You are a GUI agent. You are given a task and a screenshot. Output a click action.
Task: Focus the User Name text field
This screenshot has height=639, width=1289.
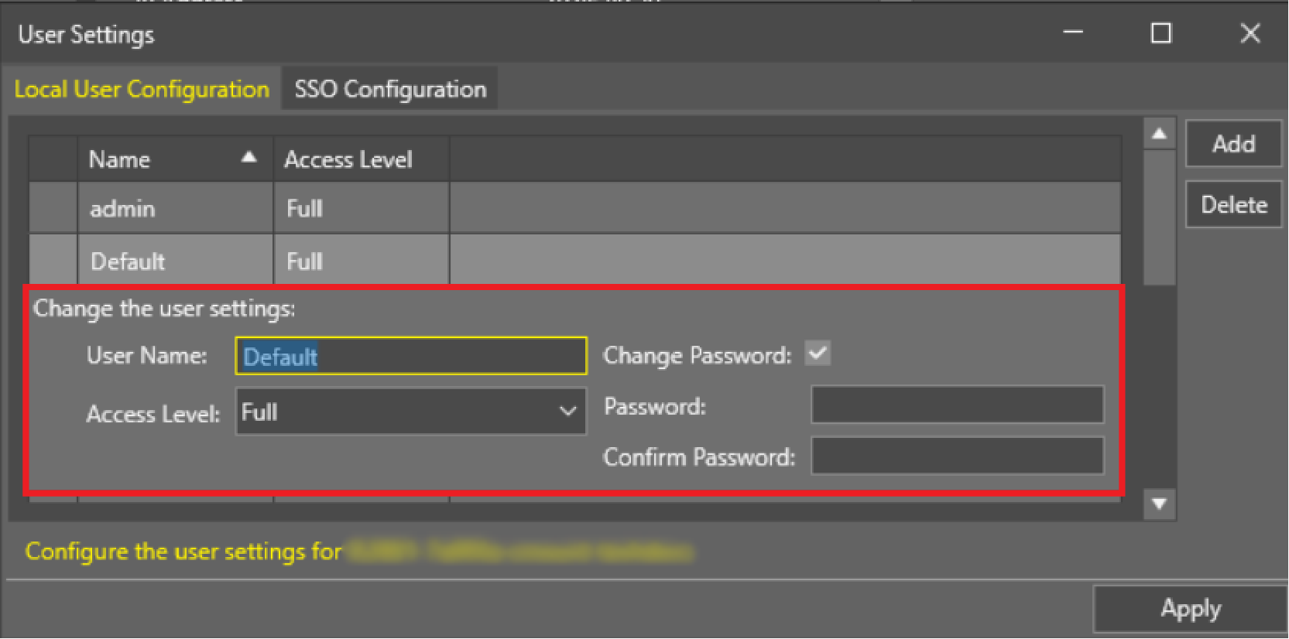coord(410,357)
